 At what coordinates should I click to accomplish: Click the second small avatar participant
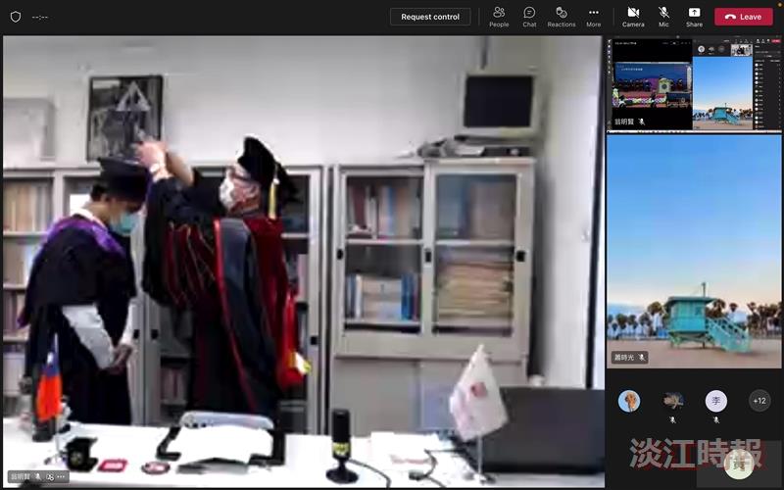(672, 401)
